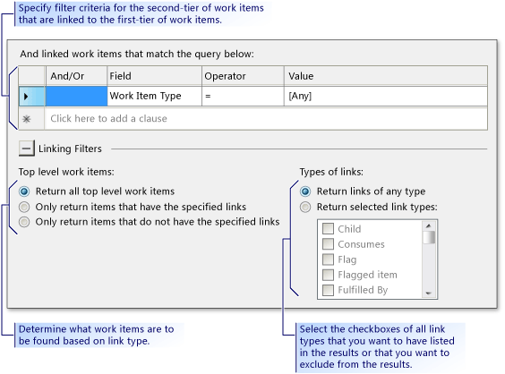The width and height of the screenshot is (505, 374).
Task: Click the link types list scroll up arrow
Action: tap(429, 225)
